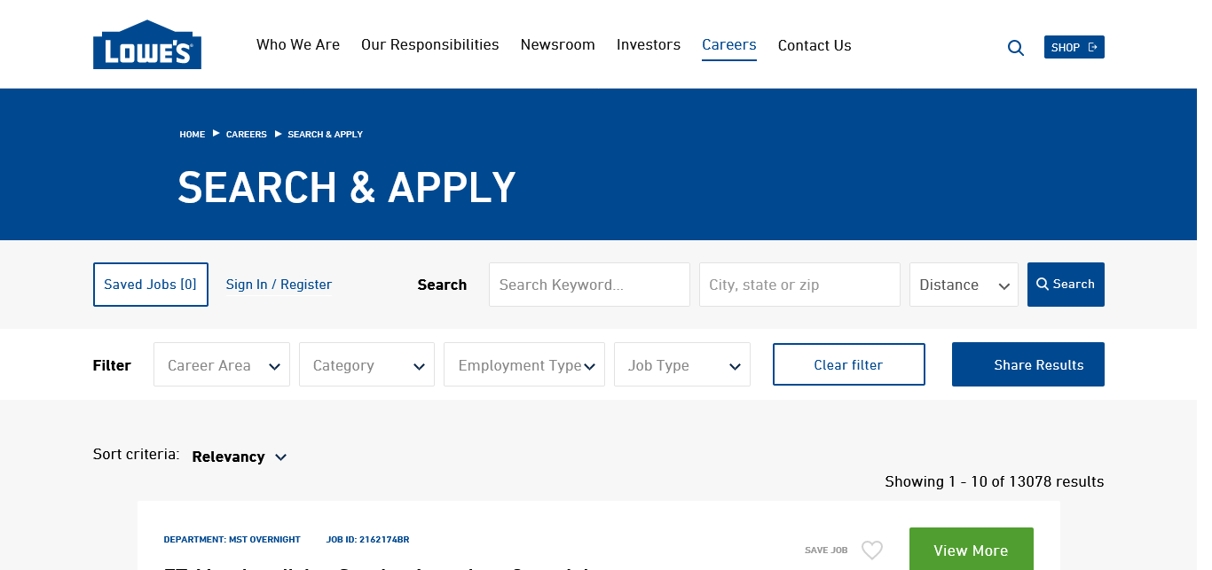Focus the Search Keyword field
This screenshot has height=570, width=1212.
589,285
